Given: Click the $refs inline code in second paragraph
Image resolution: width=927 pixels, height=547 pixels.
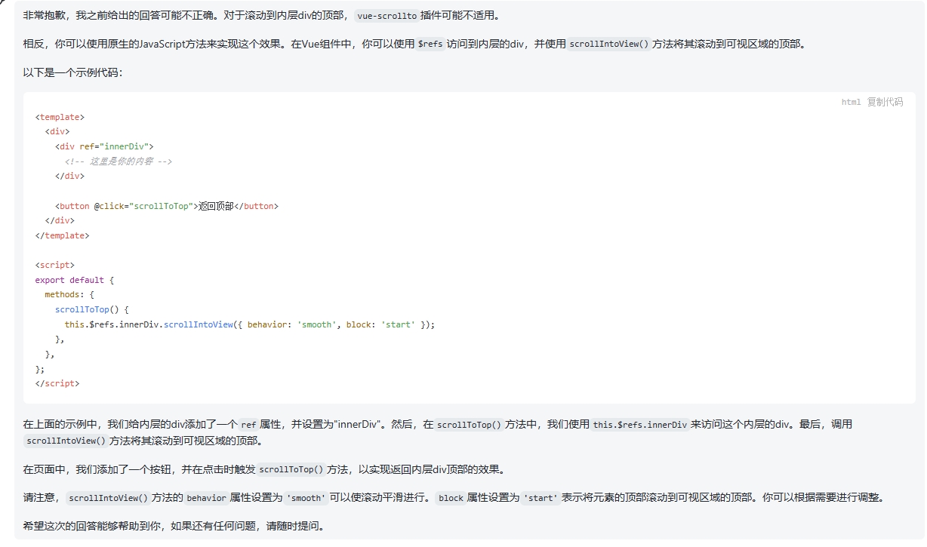Looking at the screenshot, I should [430, 44].
